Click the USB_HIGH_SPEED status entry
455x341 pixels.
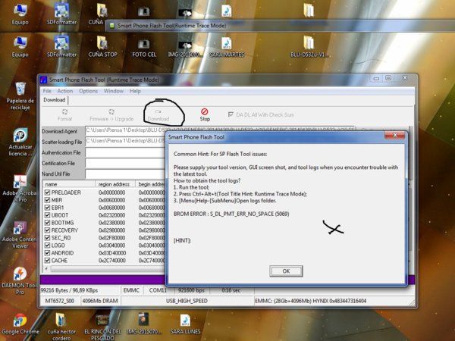coord(187,301)
